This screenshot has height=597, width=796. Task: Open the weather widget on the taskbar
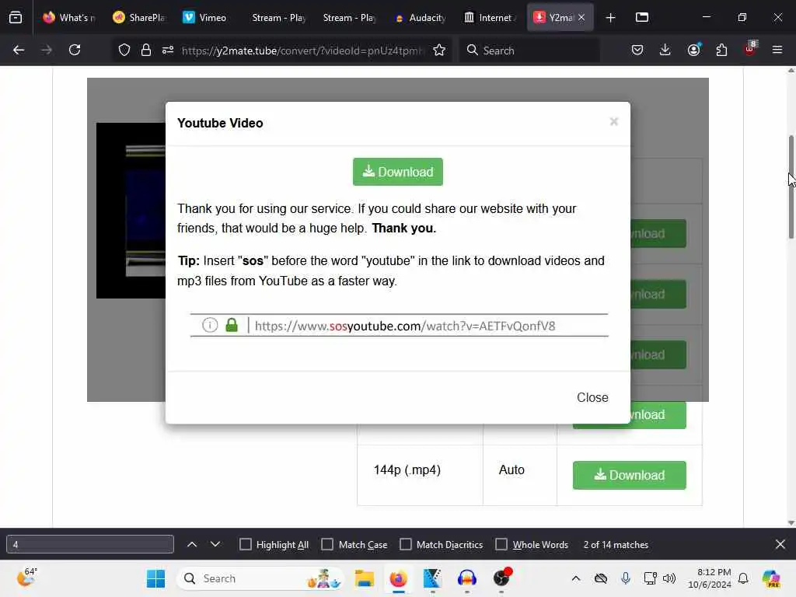[x=27, y=578]
